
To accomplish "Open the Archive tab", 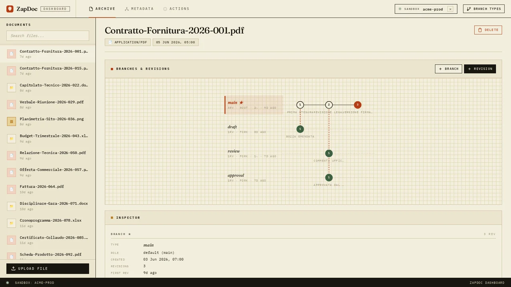I will [102, 9].
